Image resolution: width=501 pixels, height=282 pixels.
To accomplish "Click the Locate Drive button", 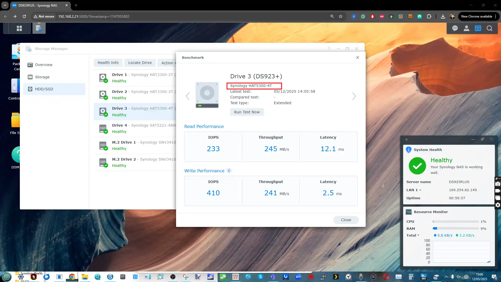I will point(140,63).
